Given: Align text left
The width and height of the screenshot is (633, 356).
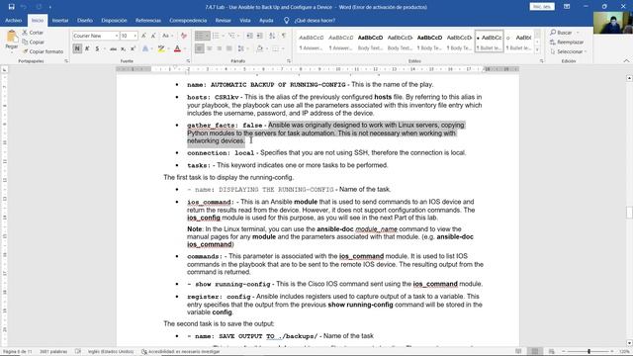Looking at the screenshot, I should click(200, 48).
